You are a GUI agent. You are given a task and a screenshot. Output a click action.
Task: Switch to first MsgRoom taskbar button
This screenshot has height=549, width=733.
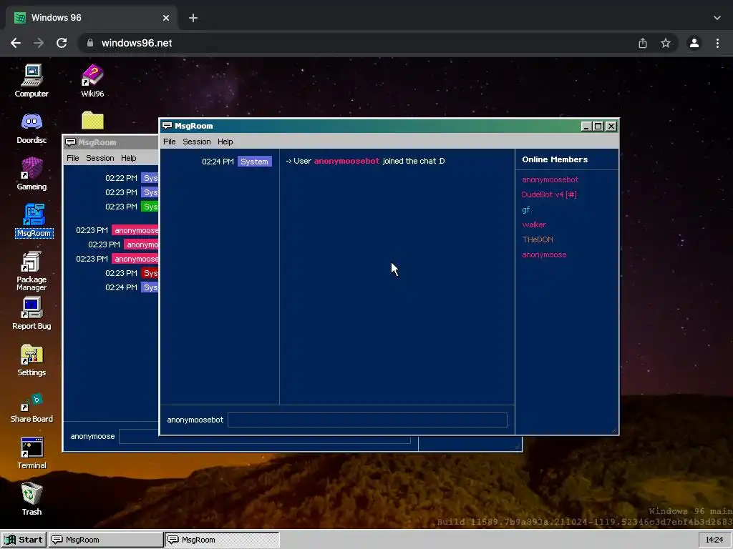pos(106,540)
